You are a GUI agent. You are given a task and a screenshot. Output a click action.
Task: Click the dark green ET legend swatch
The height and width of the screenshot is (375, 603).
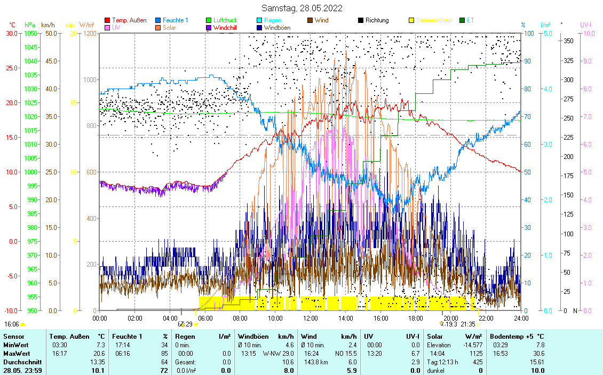462,20
